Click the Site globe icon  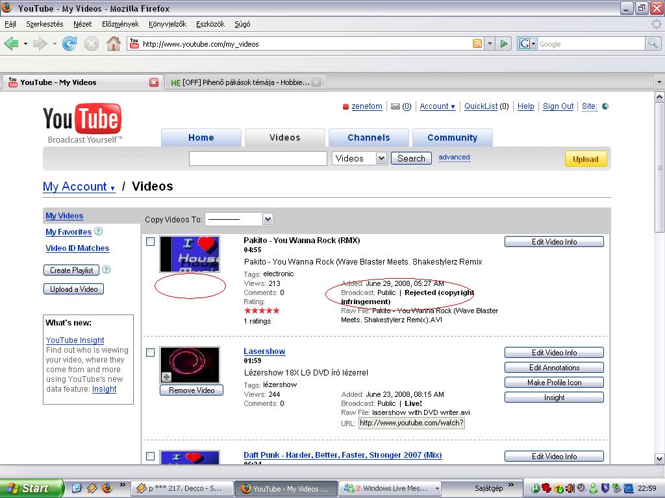tap(605, 106)
